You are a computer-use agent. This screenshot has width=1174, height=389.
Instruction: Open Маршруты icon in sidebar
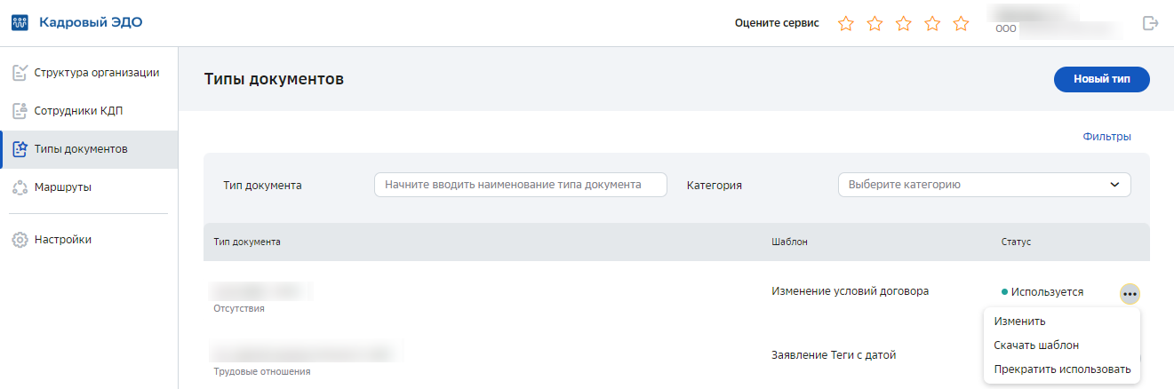coord(20,187)
